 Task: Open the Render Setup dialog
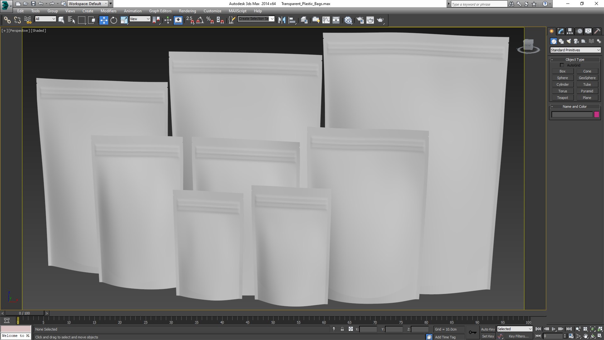360,20
